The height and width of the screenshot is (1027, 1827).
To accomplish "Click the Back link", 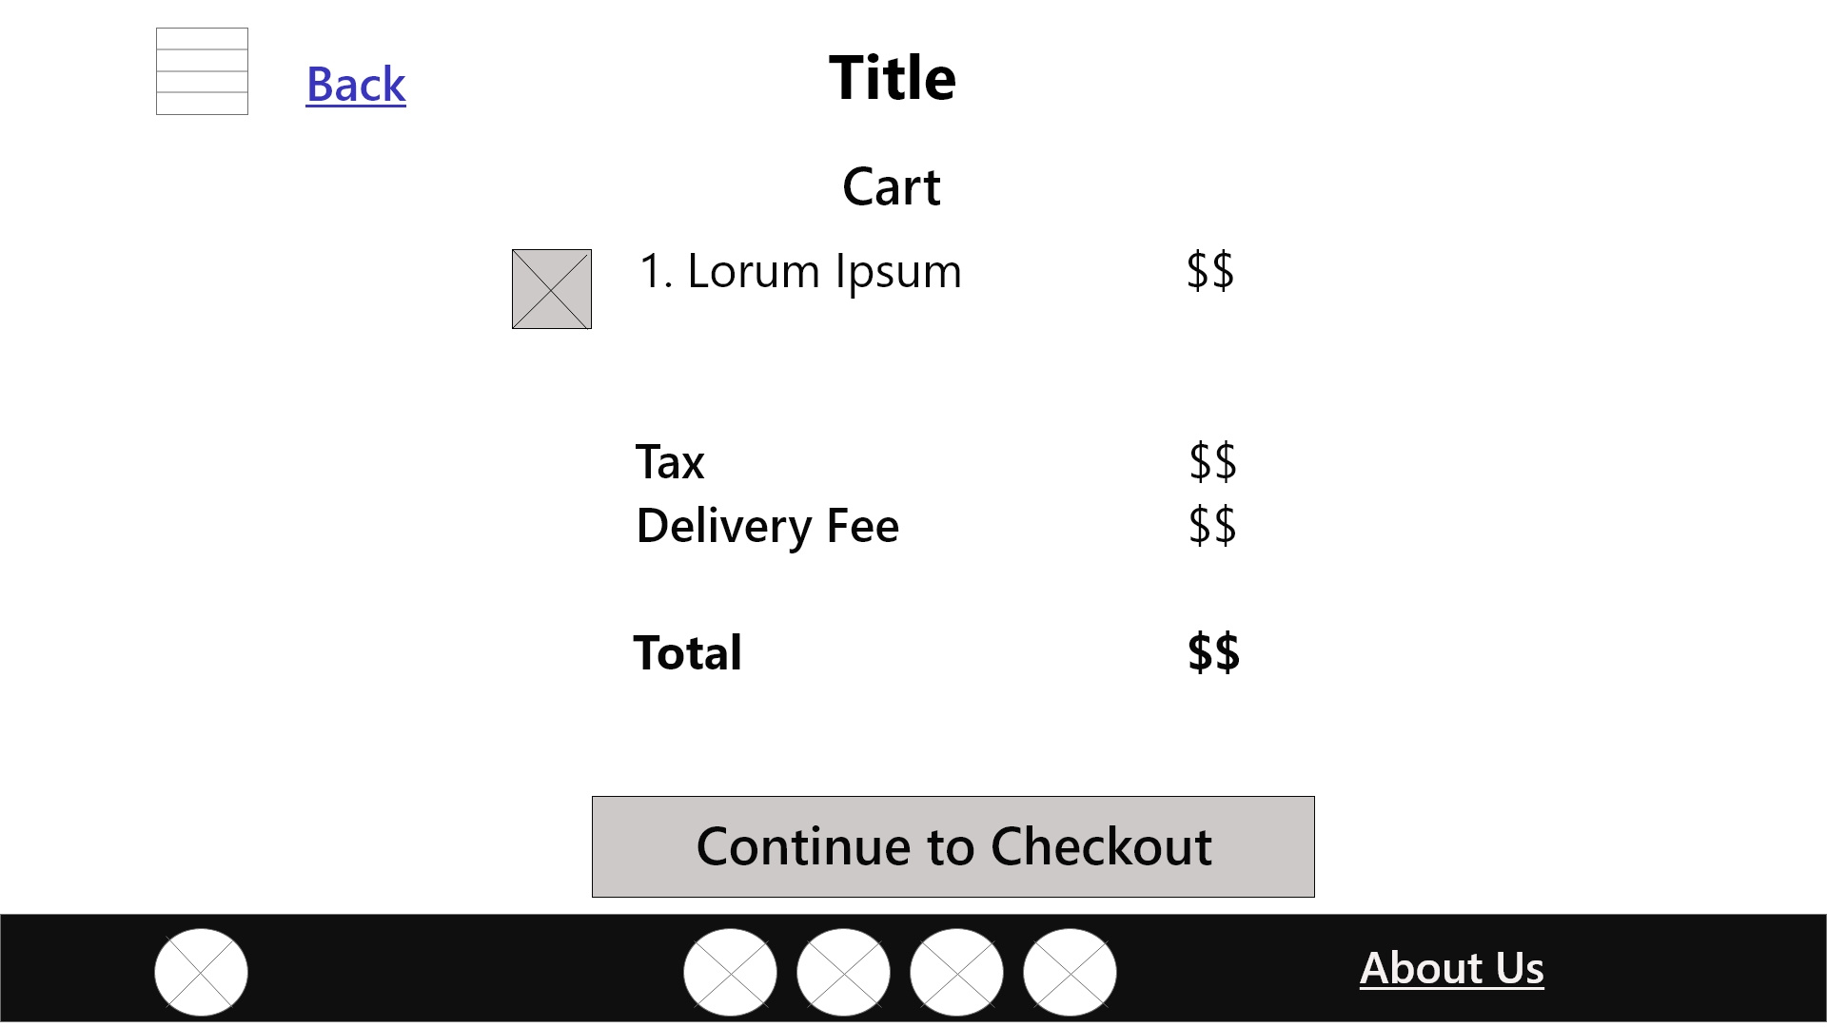I will [356, 84].
